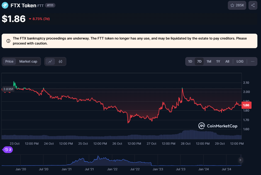Click the #111 rank badge

[50, 5]
